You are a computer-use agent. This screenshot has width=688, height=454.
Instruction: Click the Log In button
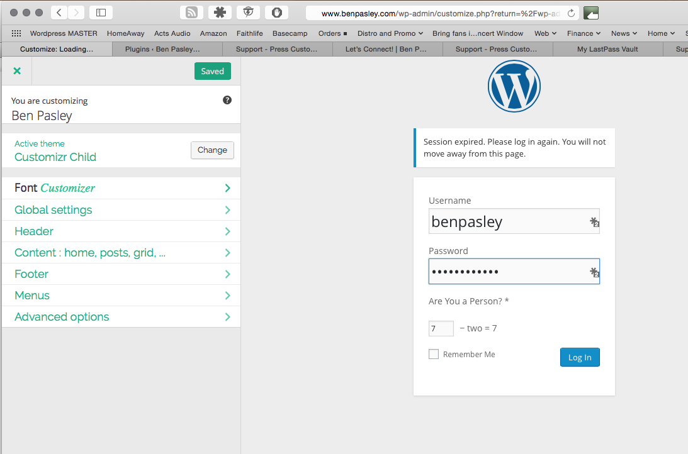click(x=579, y=357)
